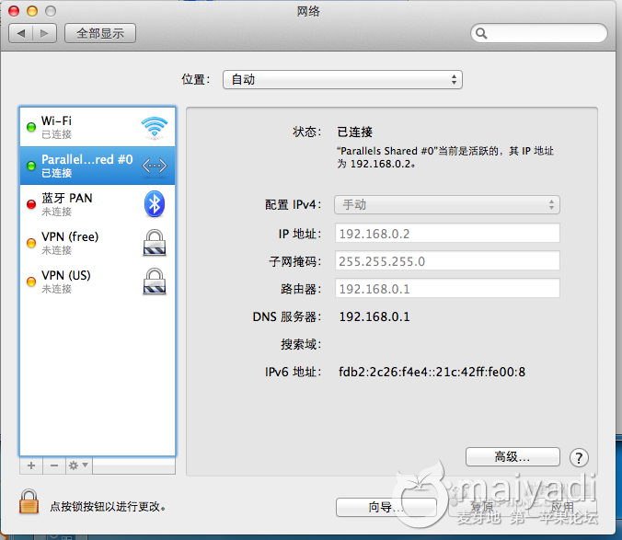Click the magnifier search icon
The height and width of the screenshot is (540, 622).
[481, 33]
